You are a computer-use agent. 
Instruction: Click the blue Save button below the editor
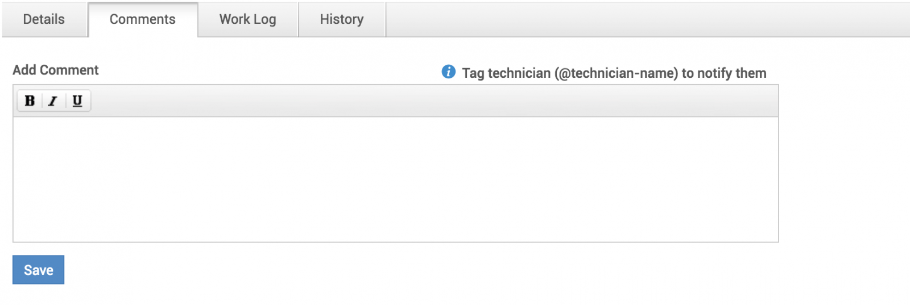38,270
